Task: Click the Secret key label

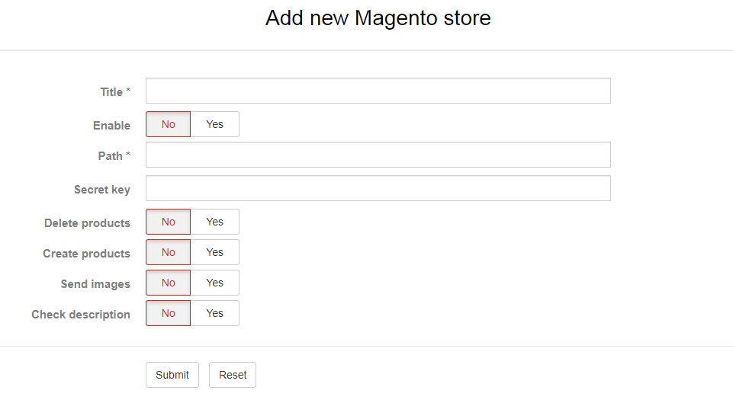Action: [102, 190]
